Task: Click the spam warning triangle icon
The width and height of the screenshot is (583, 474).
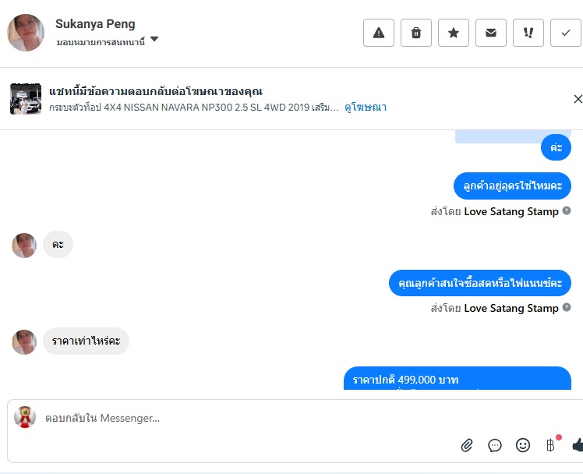Action: tap(379, 33)
